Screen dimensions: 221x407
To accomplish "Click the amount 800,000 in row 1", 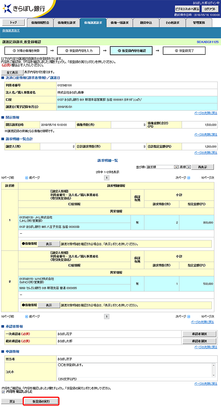I will click(x=208, y=222).
